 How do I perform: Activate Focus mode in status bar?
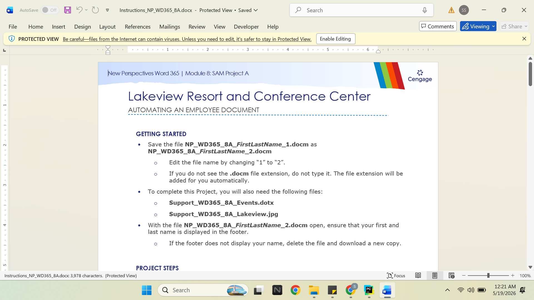[396, 276]
